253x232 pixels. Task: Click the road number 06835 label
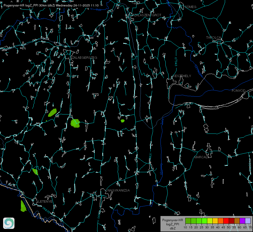(46, 210)
